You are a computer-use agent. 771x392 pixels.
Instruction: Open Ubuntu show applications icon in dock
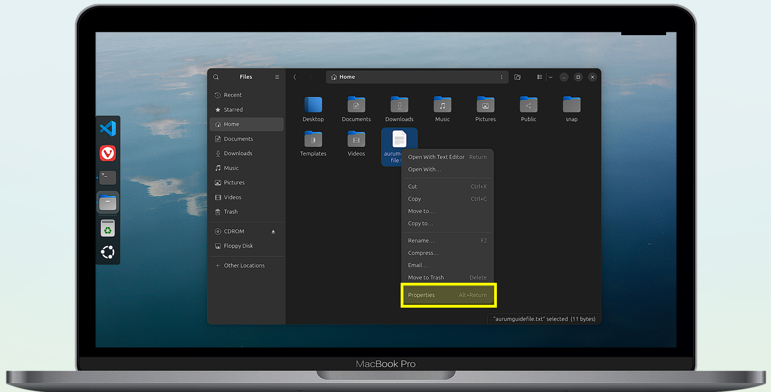[x=108, y=253]
